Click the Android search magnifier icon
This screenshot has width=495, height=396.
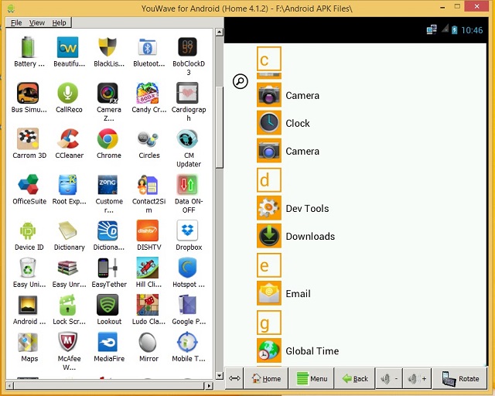(241, 81)
